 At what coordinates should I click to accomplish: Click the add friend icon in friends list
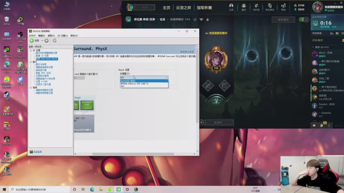pos(332,33)
